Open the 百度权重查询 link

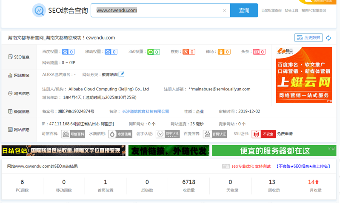pyautogui.click(x=271, y=10)
